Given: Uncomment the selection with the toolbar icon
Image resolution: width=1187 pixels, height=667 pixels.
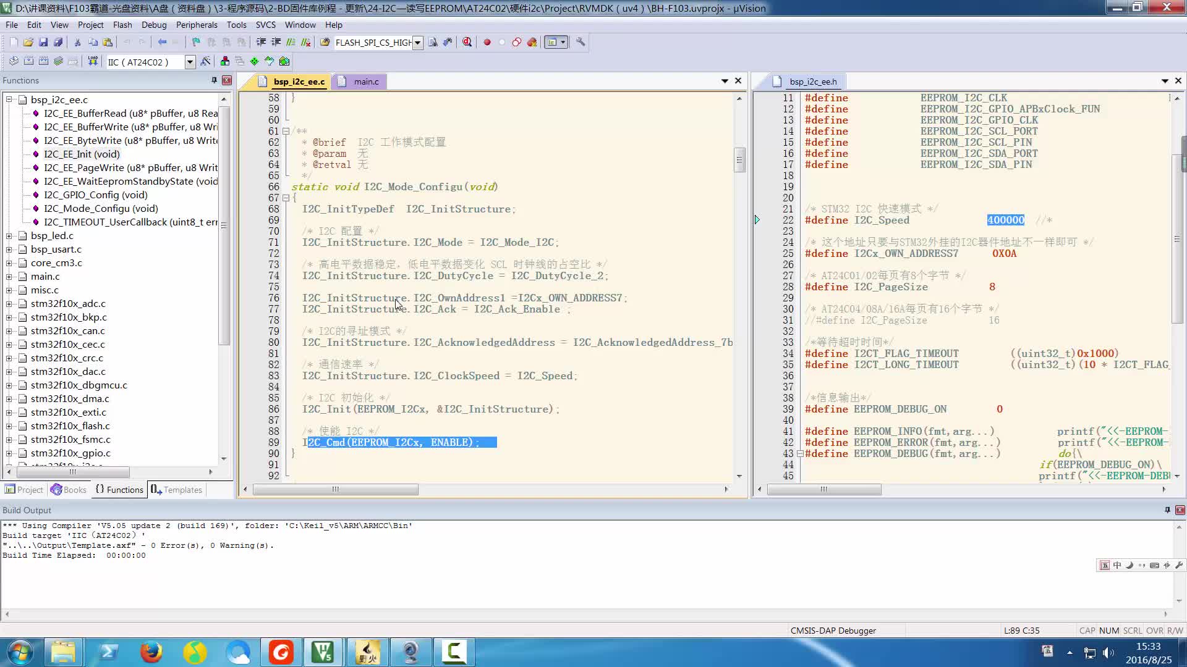Looking at the screenshot, I should (x=305, y=42).
